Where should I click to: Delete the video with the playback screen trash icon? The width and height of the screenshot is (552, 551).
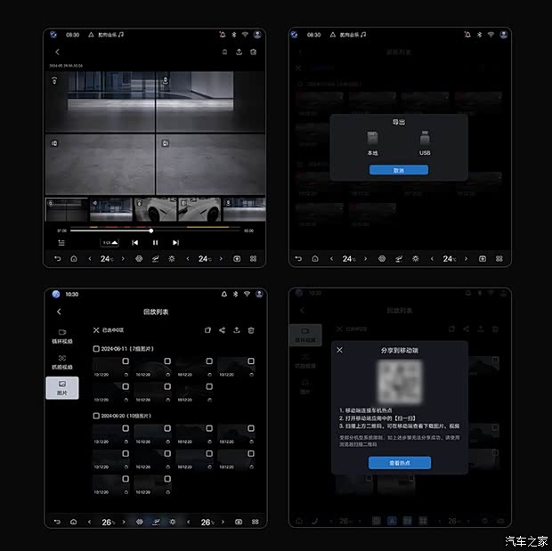tap(253, 53)
